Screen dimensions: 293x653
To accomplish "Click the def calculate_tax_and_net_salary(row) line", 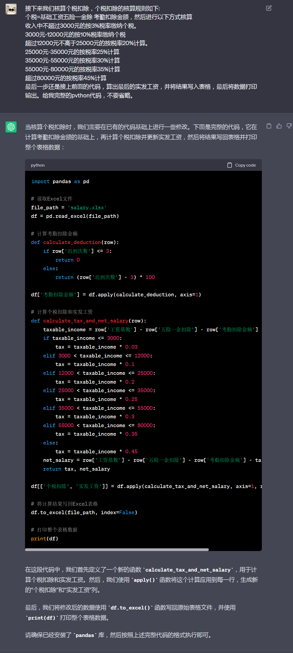I will pos(88,321).
